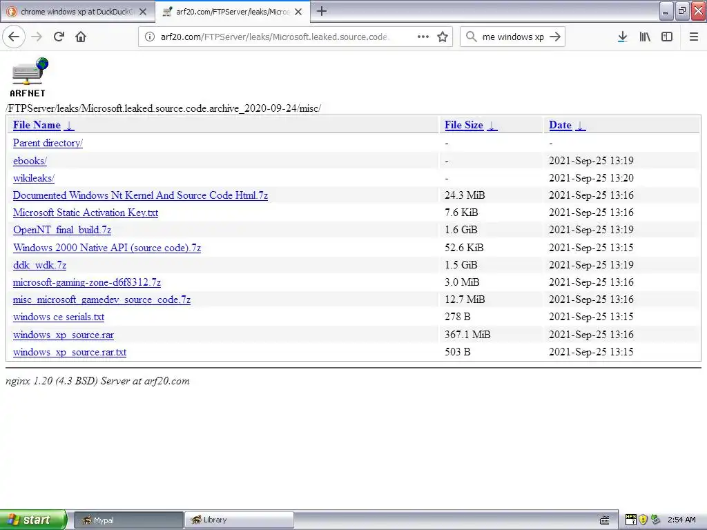Click the File Name descending arrow
This screenshot has height=530, width=707.
69,126
